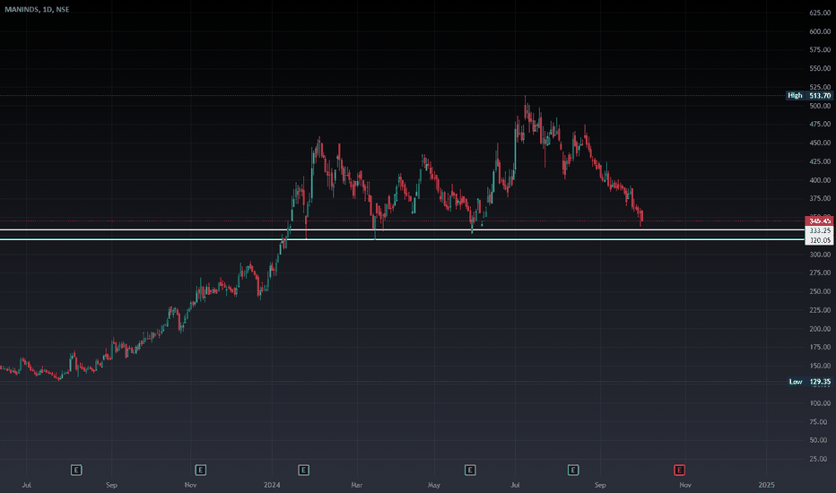Select the lower white horizontal line at 320.05
836x493 pixels.
402,239
